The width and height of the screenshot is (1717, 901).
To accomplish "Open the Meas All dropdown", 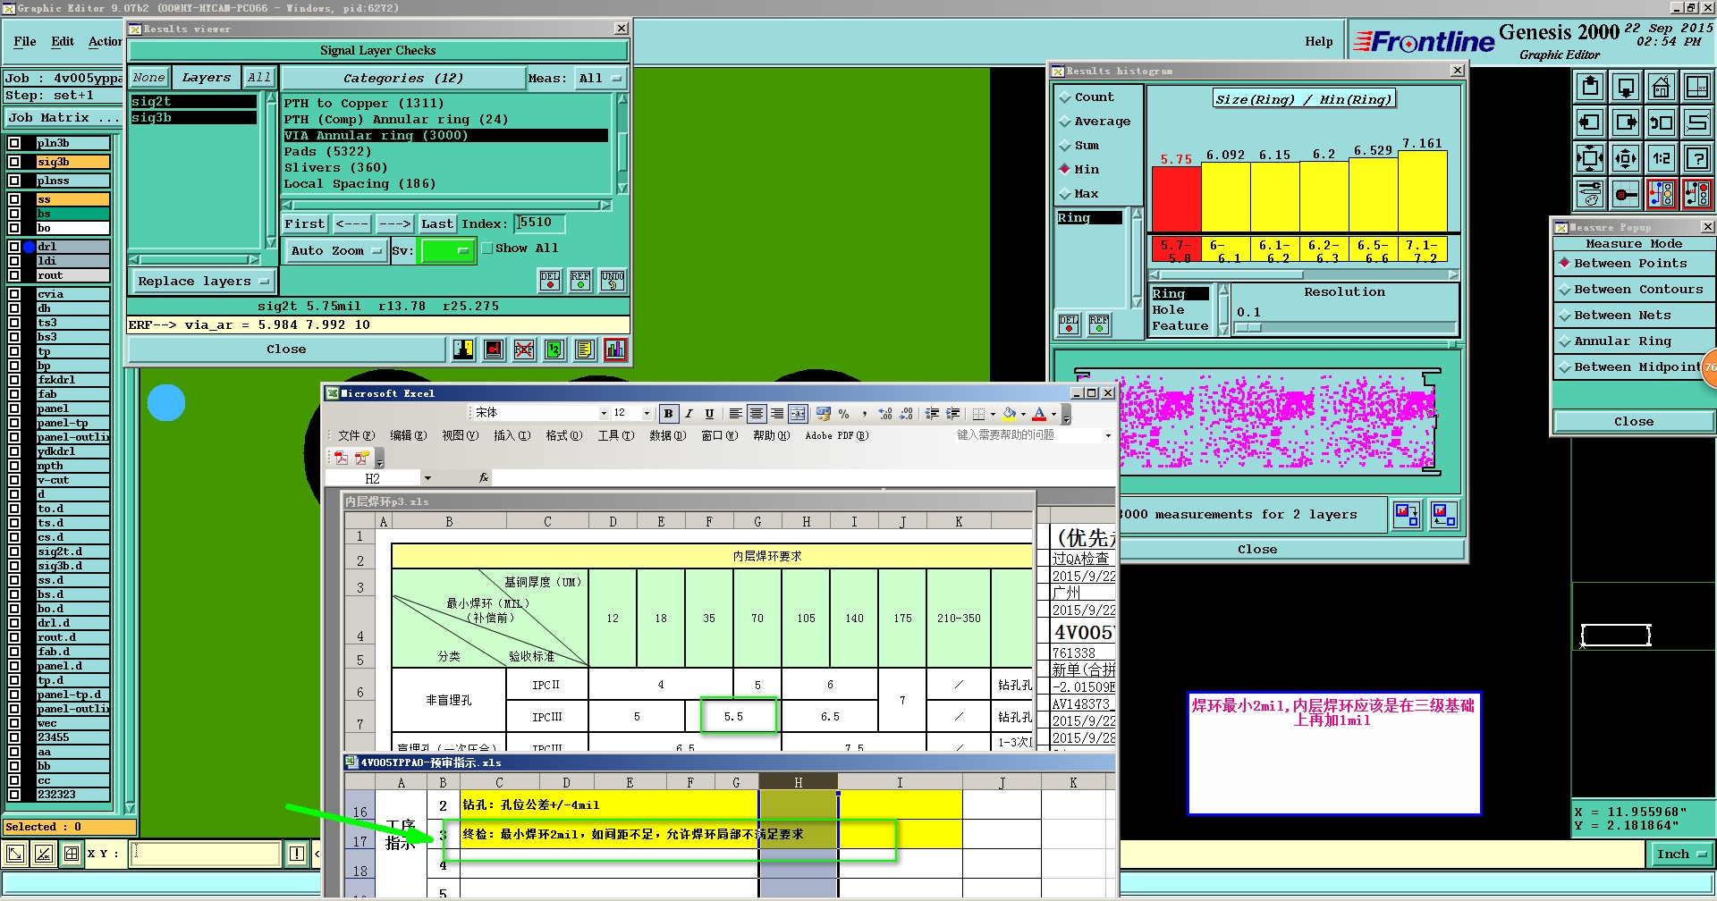I will click(x=599, y=79).
